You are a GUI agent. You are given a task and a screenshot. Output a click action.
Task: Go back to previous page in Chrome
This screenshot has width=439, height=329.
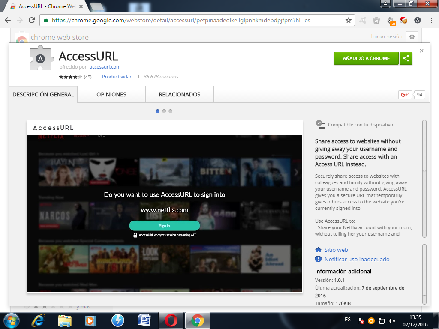click(x=8, y=20)
